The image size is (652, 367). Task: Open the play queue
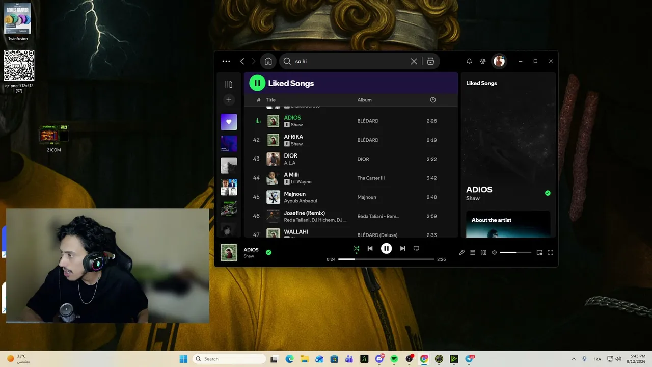pyautogui.click(x=473, y=252)
